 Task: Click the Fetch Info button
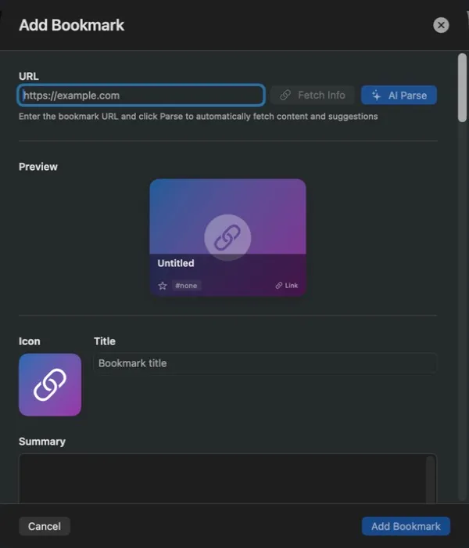click(x=313, y=95)
